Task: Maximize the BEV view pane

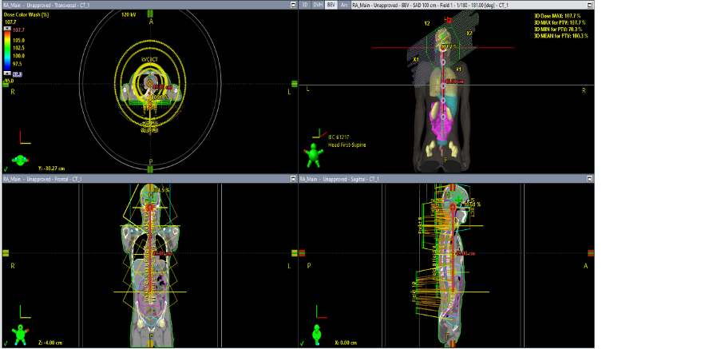Action: (589, 5)
